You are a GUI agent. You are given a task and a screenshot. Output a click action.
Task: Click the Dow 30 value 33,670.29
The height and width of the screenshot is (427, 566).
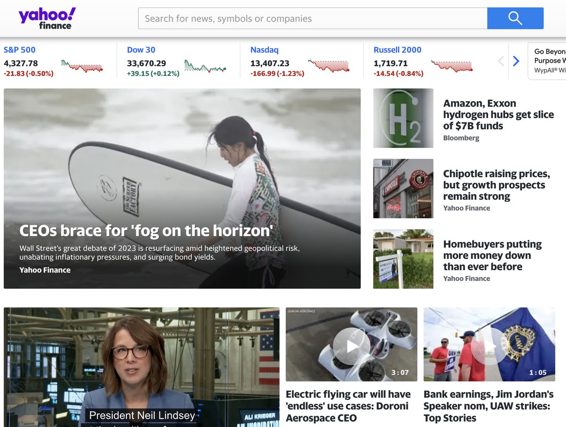tap(146, 63)
